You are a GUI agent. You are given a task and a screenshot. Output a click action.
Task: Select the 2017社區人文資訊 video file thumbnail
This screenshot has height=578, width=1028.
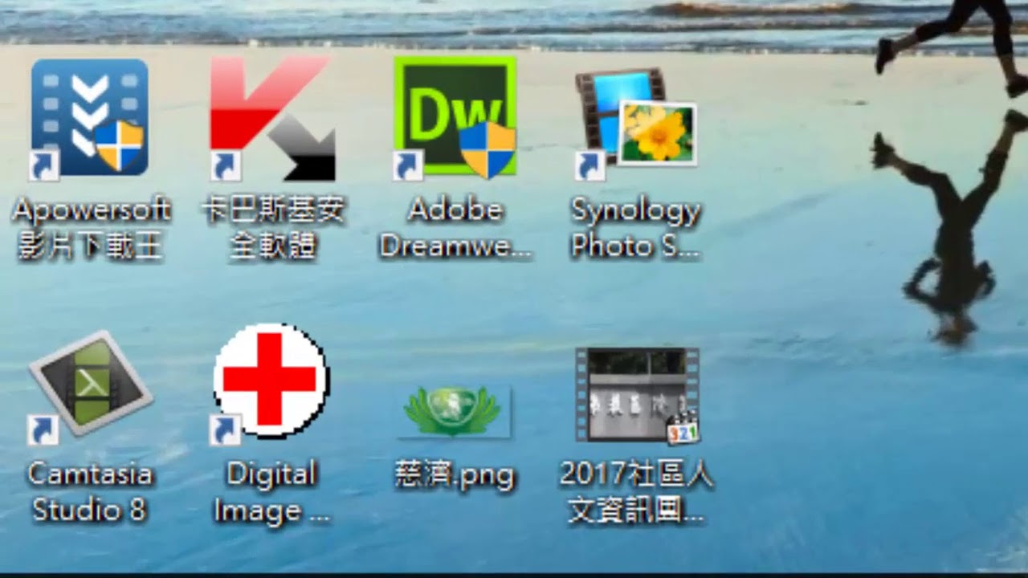pos(637,395)
